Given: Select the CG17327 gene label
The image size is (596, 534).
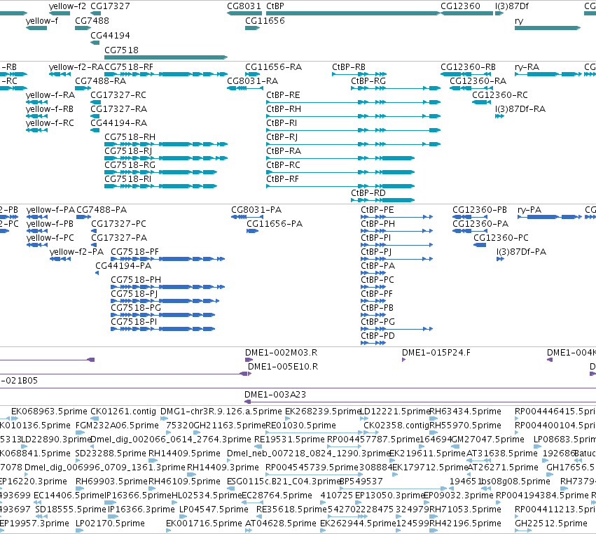Looking at the screenshot, I should tap(110, 6).
